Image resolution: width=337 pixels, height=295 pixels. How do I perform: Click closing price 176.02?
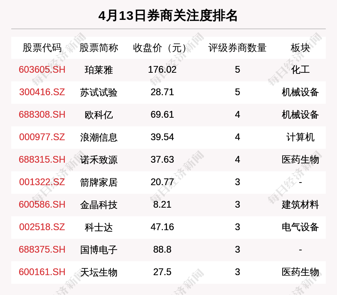(x=162, y=70)
